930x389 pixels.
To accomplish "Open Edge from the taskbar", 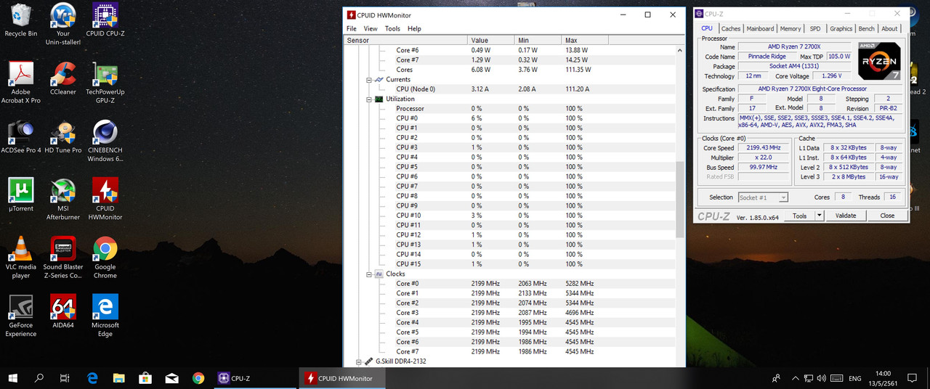I will [x=92, y=378].
